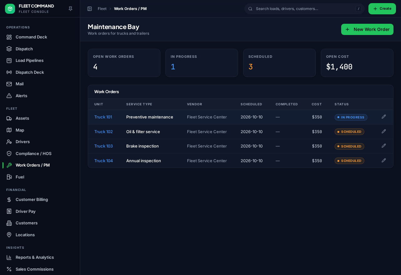Open the Truck 102 link
Viewport: 401px width, 275px height.
(x=103, y=132)
